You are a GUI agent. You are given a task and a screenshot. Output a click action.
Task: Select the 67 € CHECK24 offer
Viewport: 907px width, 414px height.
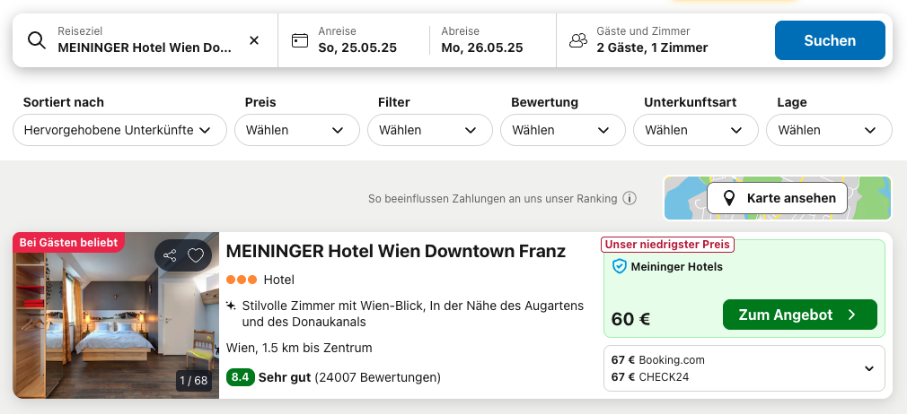pos(649,377)
